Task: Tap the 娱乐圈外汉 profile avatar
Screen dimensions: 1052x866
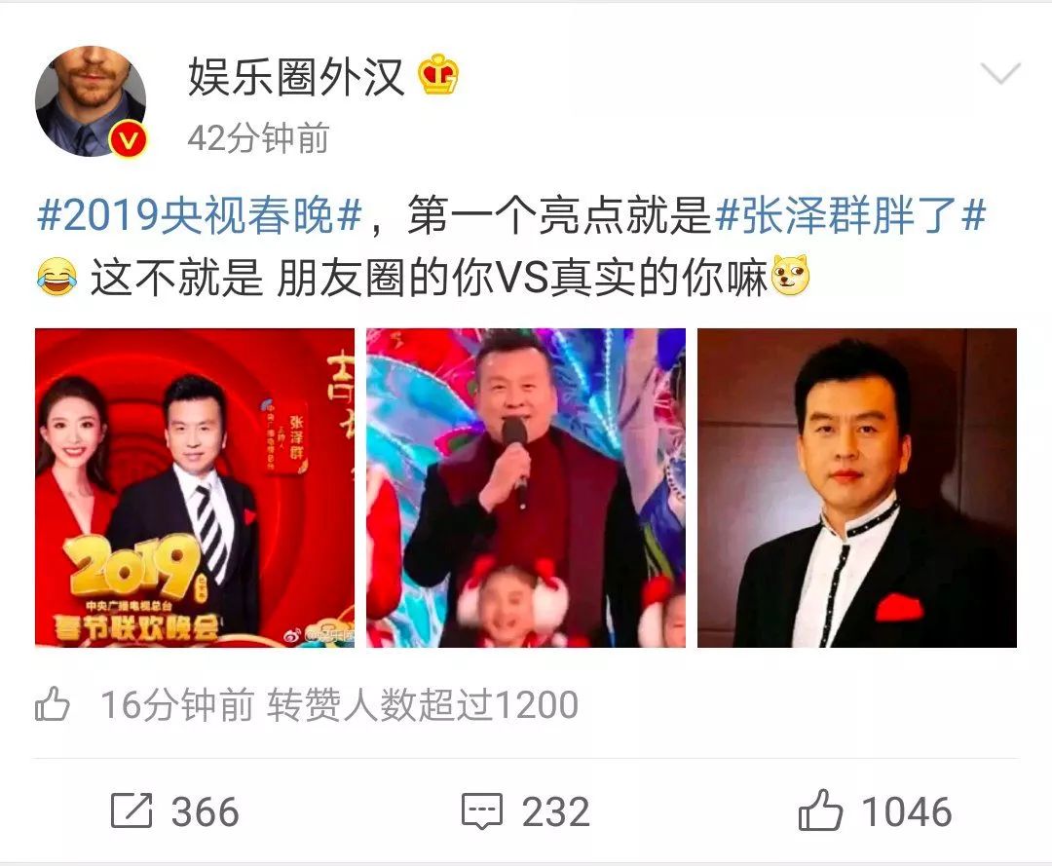Action: click(90, 101)
